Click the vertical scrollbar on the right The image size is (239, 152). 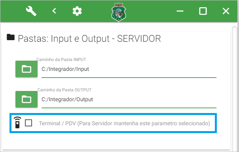(235, 89)
